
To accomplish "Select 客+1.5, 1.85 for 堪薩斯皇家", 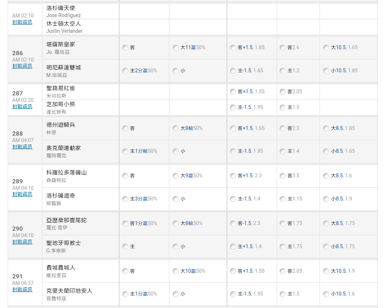I will point(233,48).
